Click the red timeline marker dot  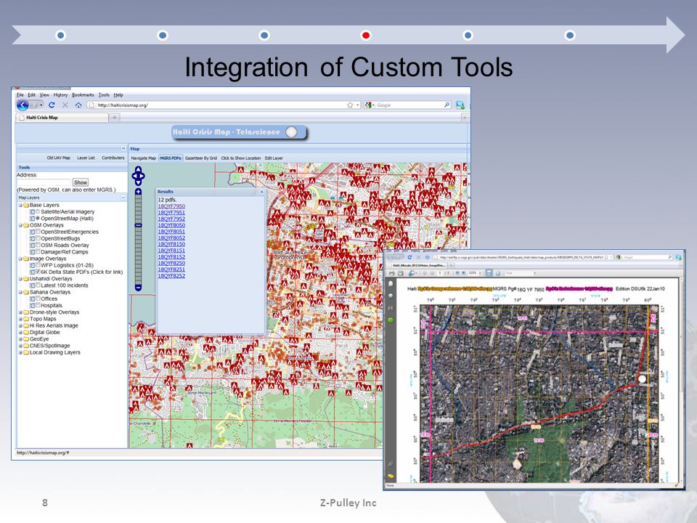366,35
